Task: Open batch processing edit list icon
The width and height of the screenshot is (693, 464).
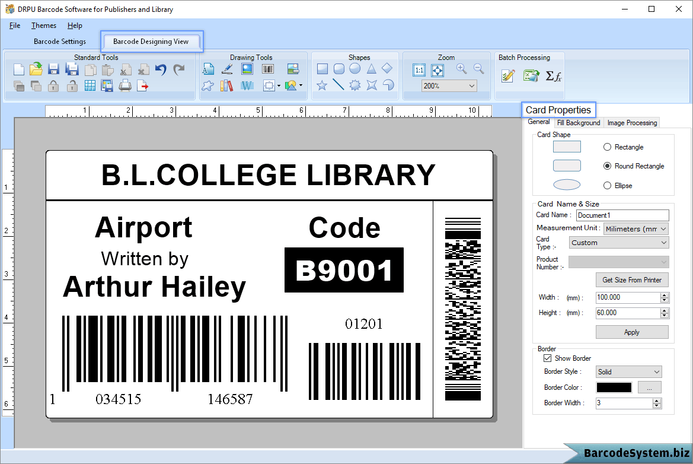Action: [x=508, y=76]
